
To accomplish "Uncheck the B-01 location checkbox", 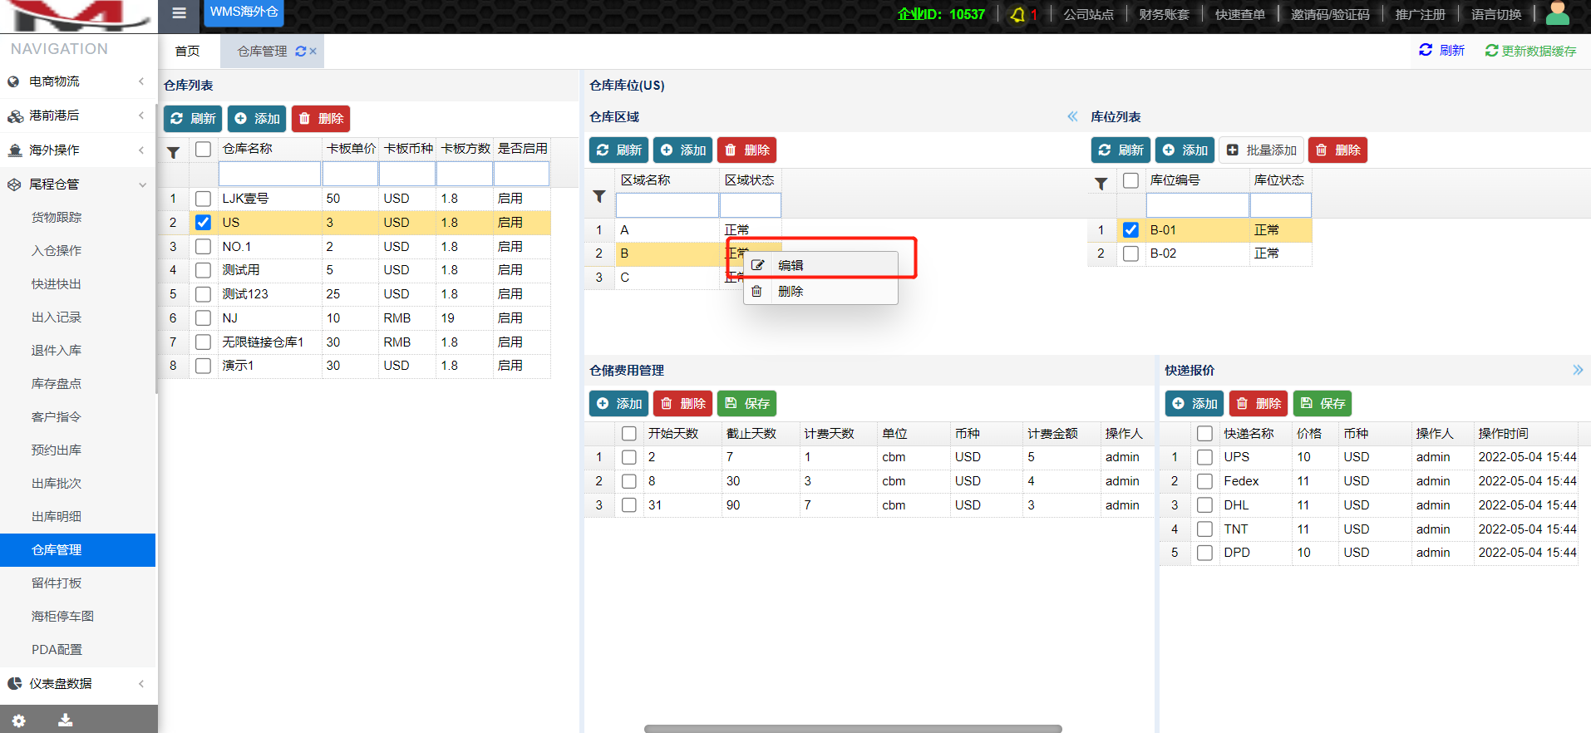I will pos(1130,230).
